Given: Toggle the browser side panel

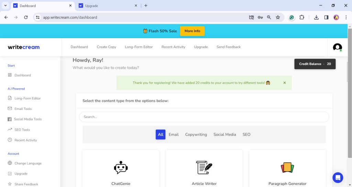Looking at the screenshot, I should [327, 17].
